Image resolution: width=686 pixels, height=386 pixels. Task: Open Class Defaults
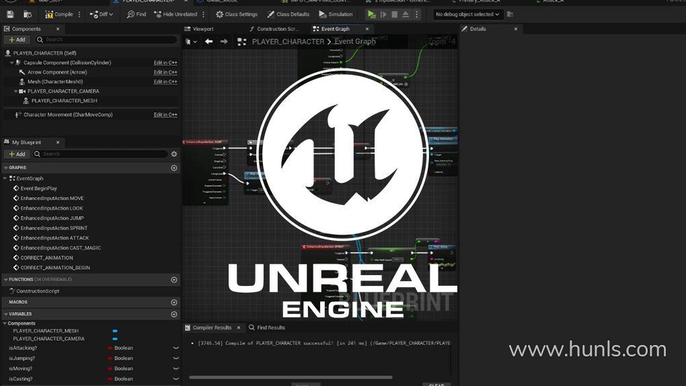point(289,14)
